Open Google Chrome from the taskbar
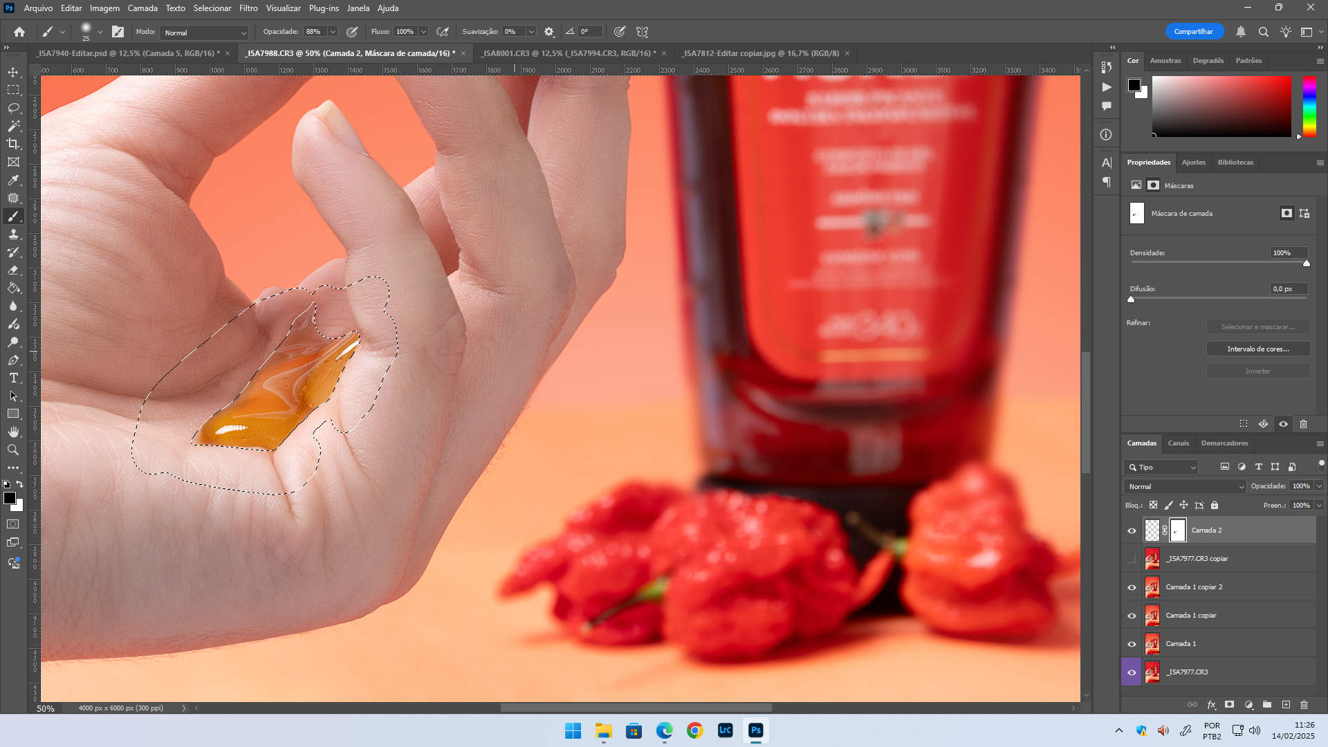This screenshot has width=1328, height=747. click(x=694, y=730)
